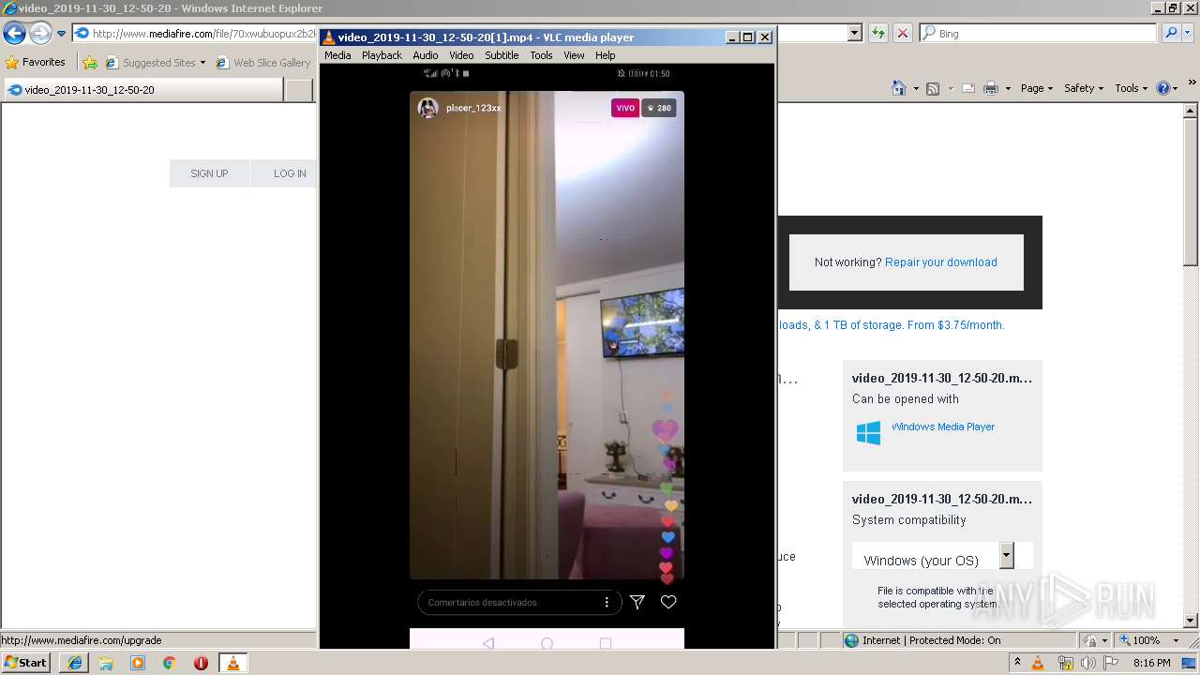
Task: Click the 280 viewers count badge
Action: [659, 108]
